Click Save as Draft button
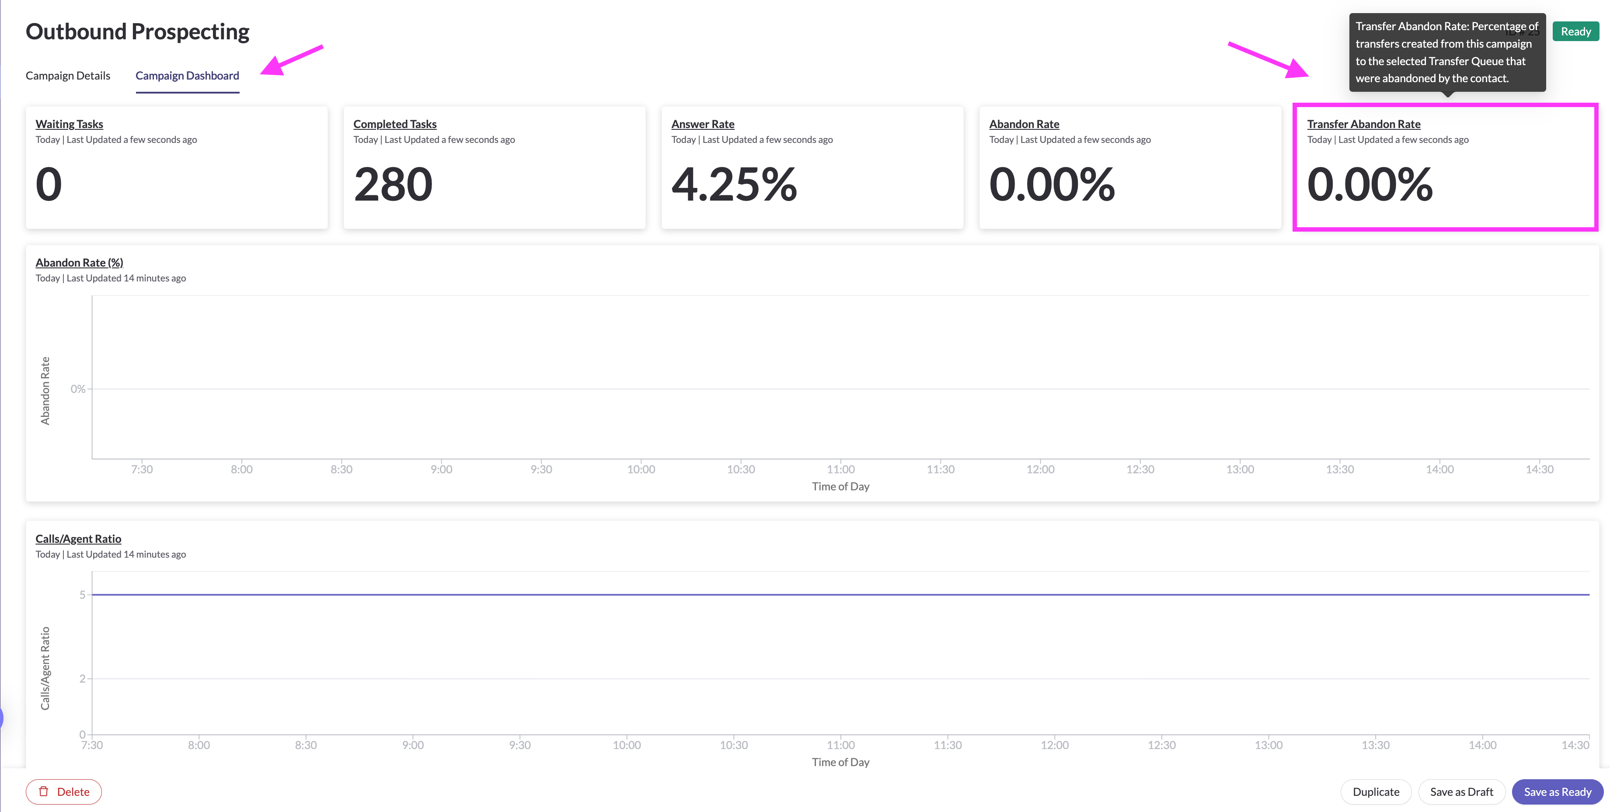 [1461, 791]
